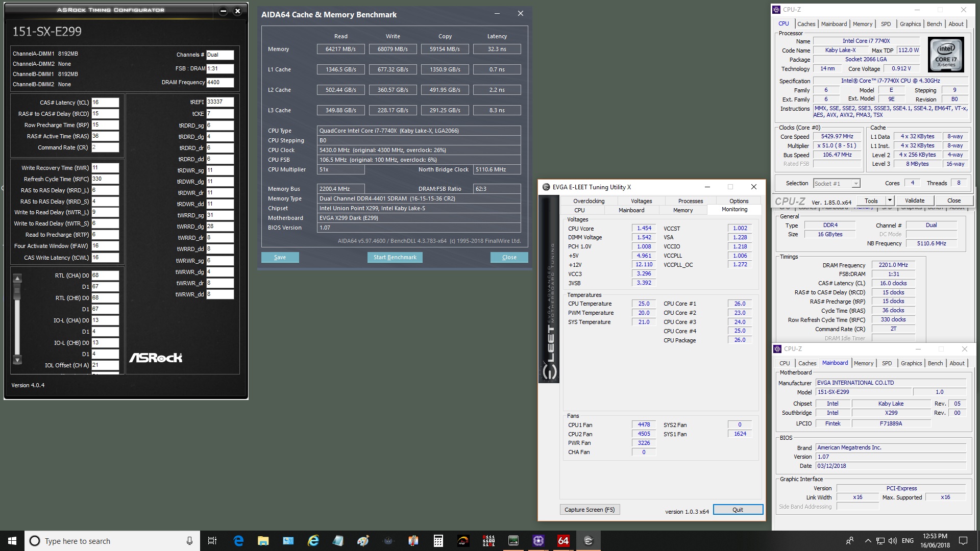The width and height of the screenshot is (980, 551).
Task: Click the Cortana microphone icon
Action: tap(189, 541)
